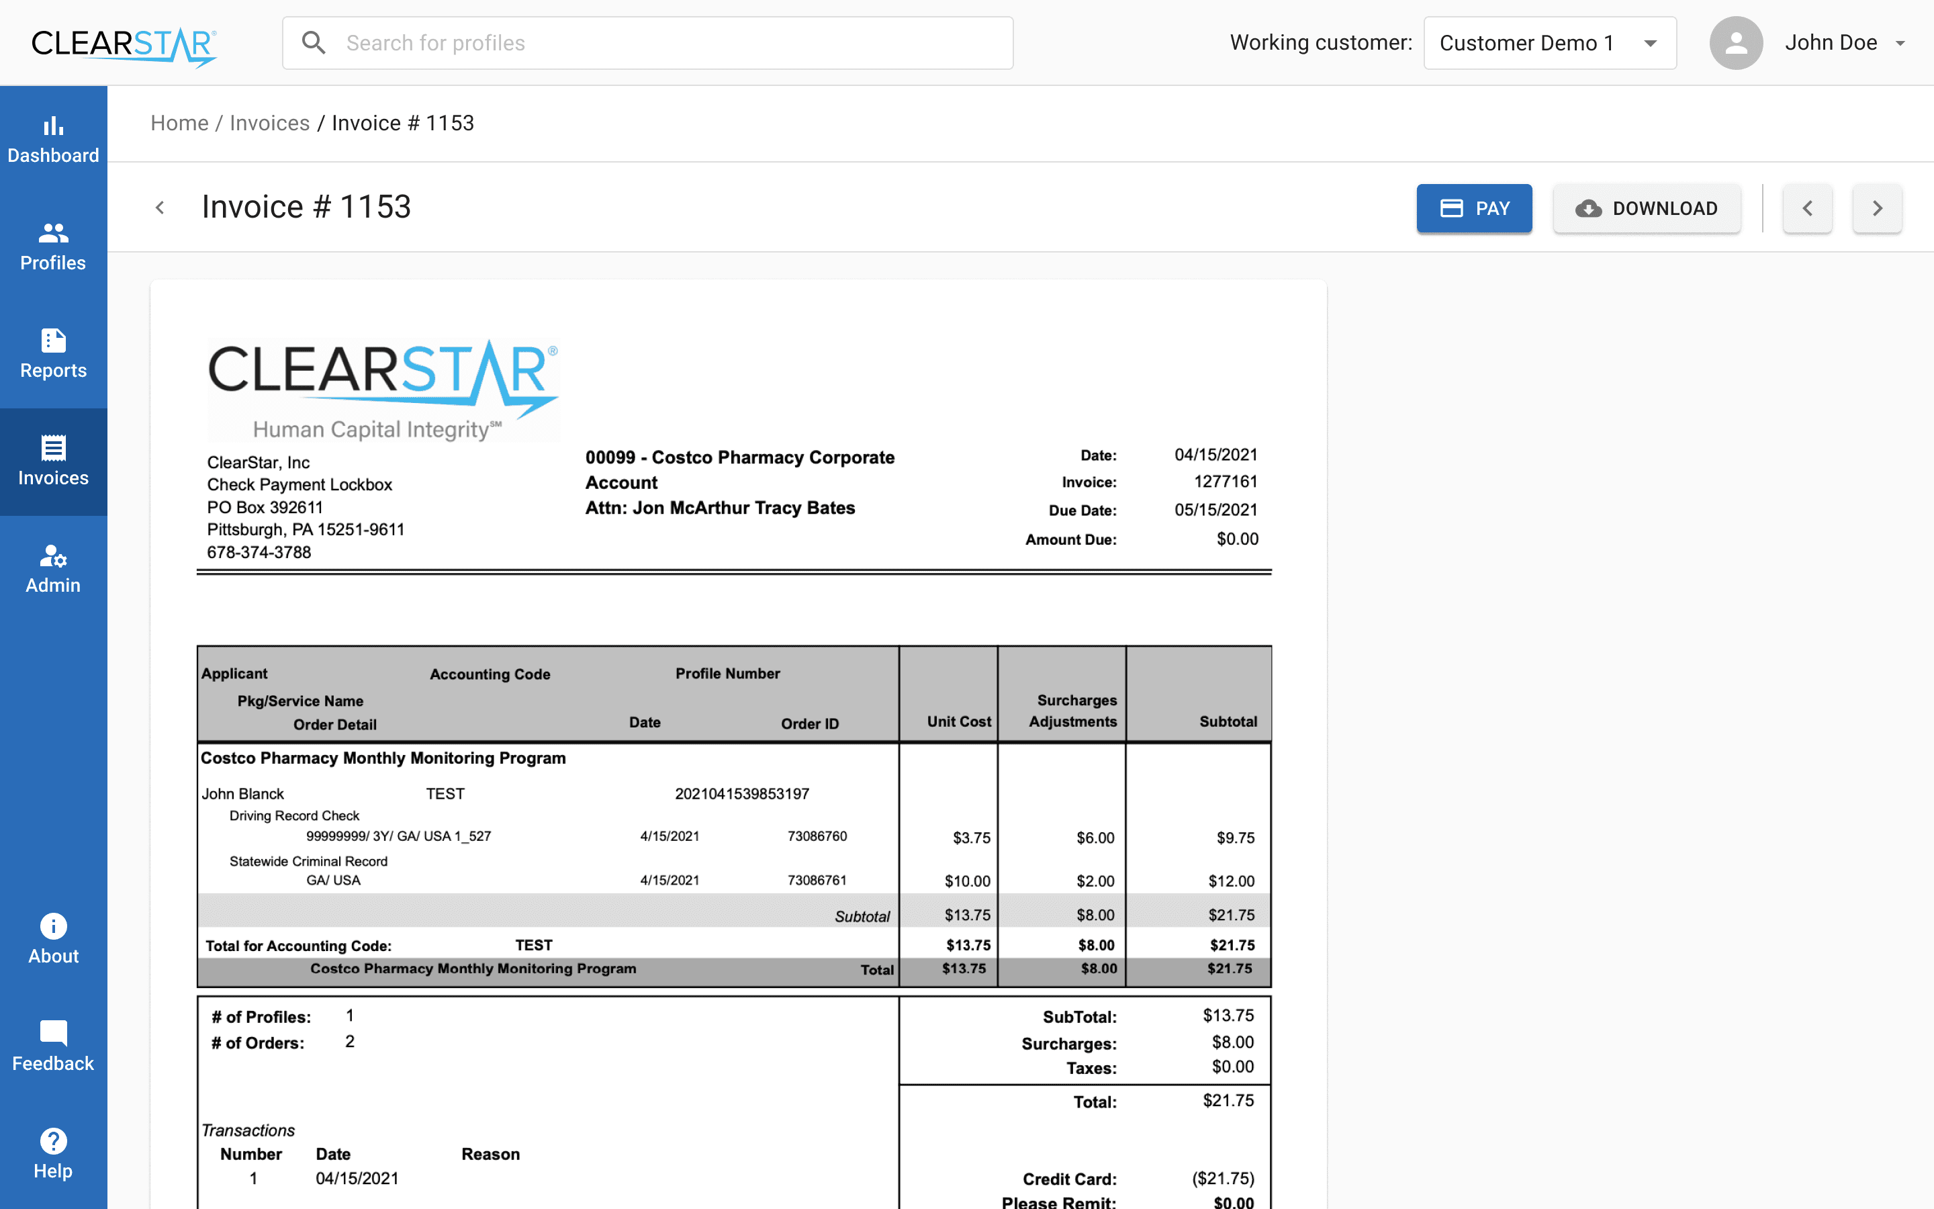Click Home breadcrumb link
Screen dimensions: 1934x1209
pyautogui.click(x=179, y=123)
